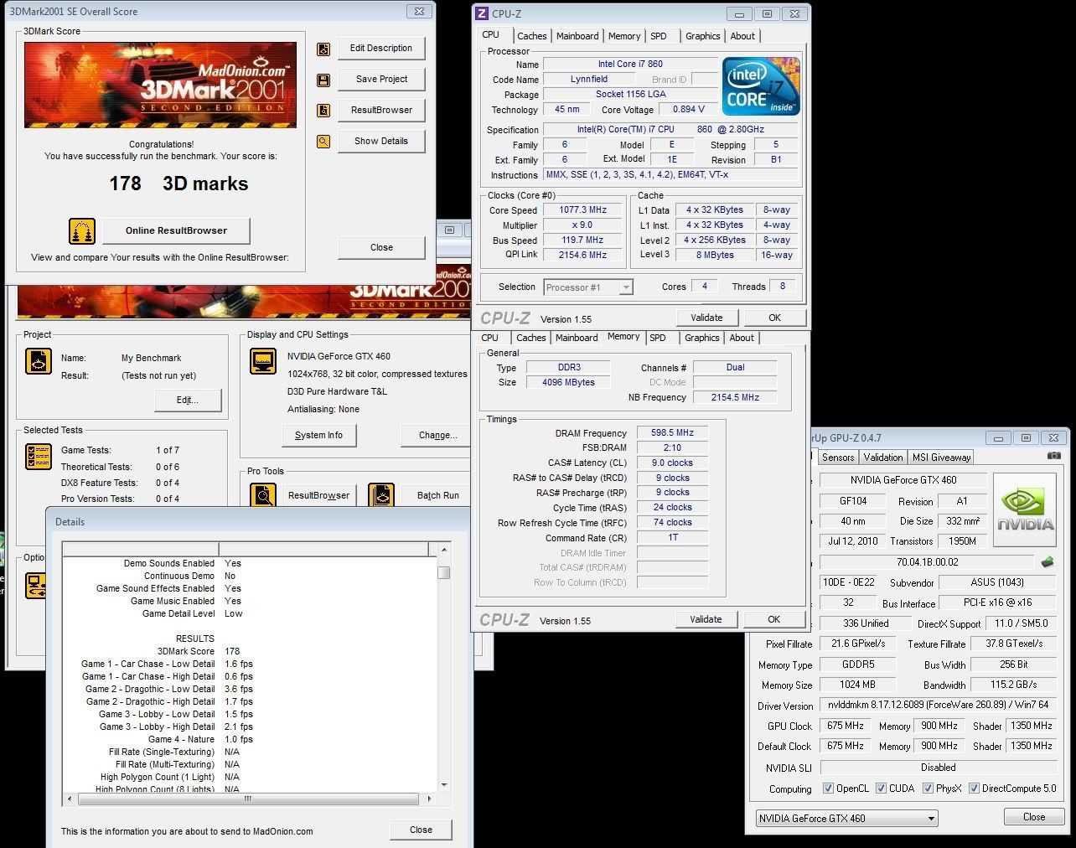The image size is (1076, 848).
Task: Click Validate in the CPU-Z Memory window
Action: point(705,619)
